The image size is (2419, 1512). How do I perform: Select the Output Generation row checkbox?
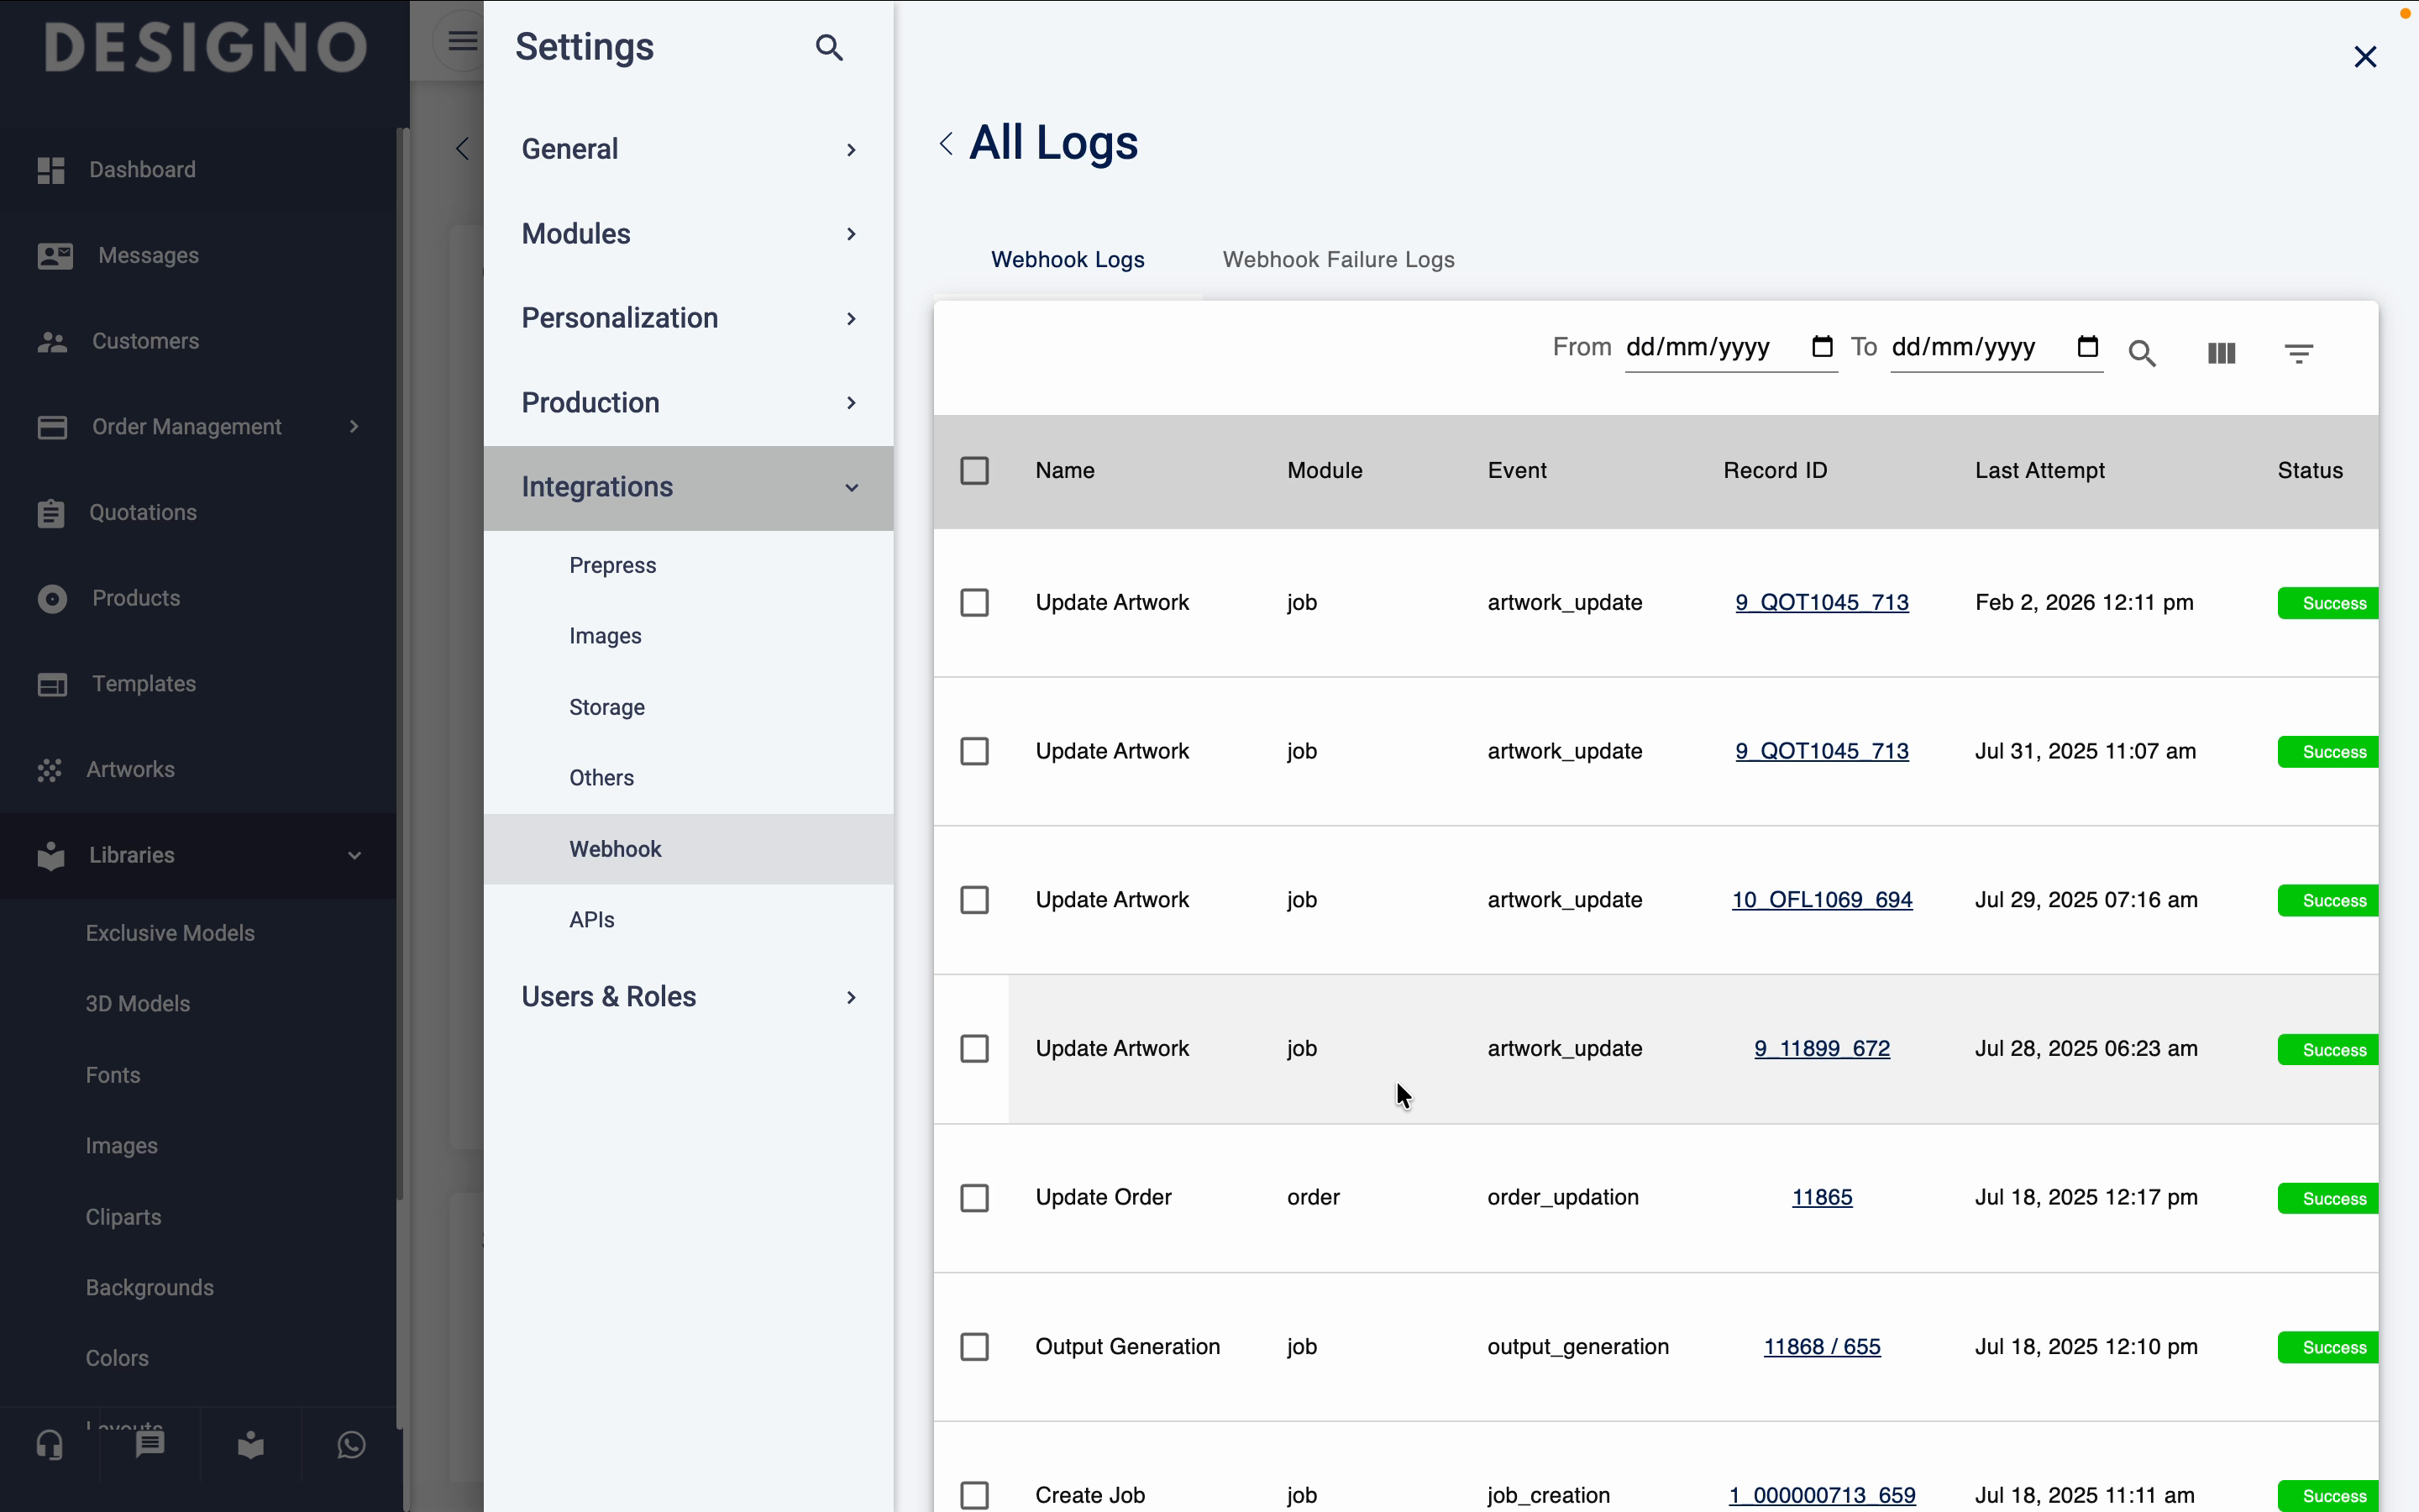(x=974, y=1347)
